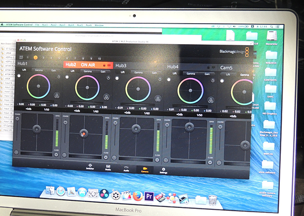Open Final Cut Pro from the dock
The image size is (304, 216).
[x=126, y=195]
